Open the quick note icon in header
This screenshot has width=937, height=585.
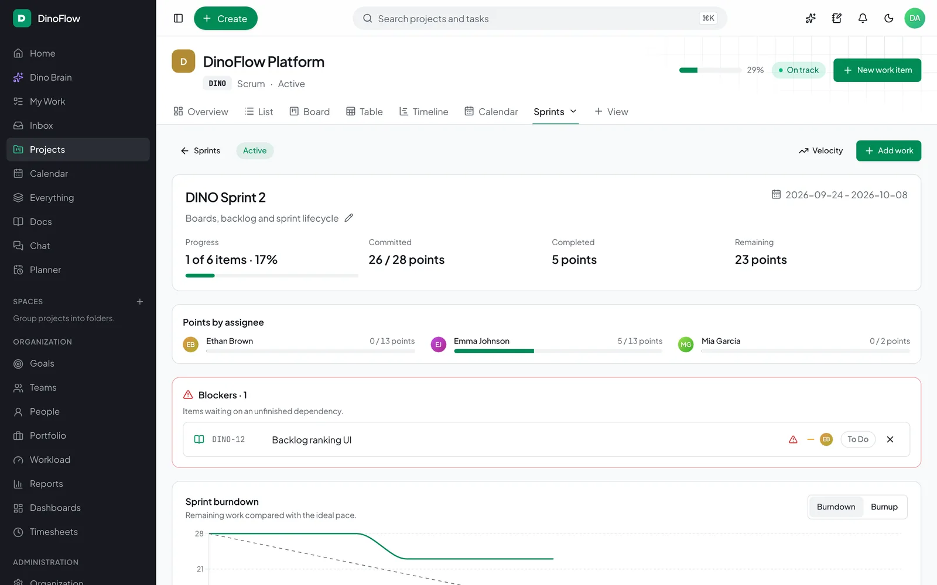(837, 18)
